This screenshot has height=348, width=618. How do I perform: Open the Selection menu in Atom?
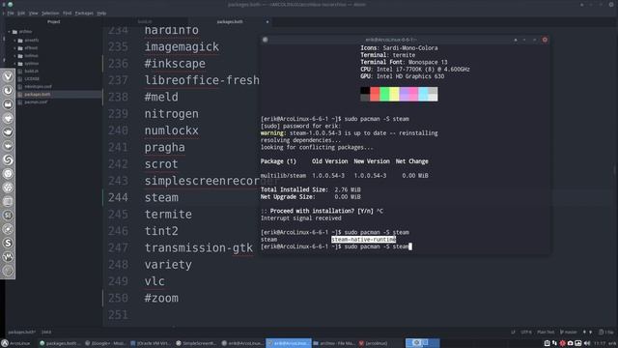50,13
